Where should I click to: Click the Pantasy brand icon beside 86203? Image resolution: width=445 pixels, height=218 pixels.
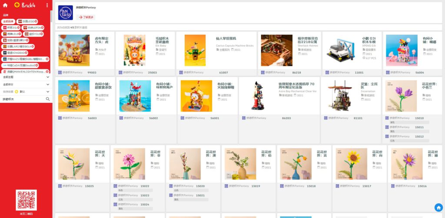(x=244, y=118)
